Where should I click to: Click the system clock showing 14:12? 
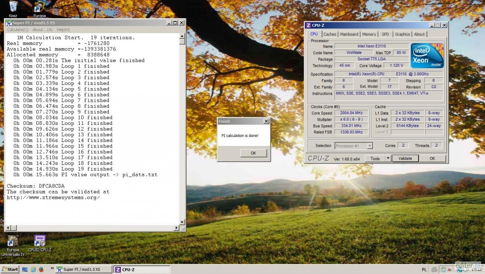[476, 270]
